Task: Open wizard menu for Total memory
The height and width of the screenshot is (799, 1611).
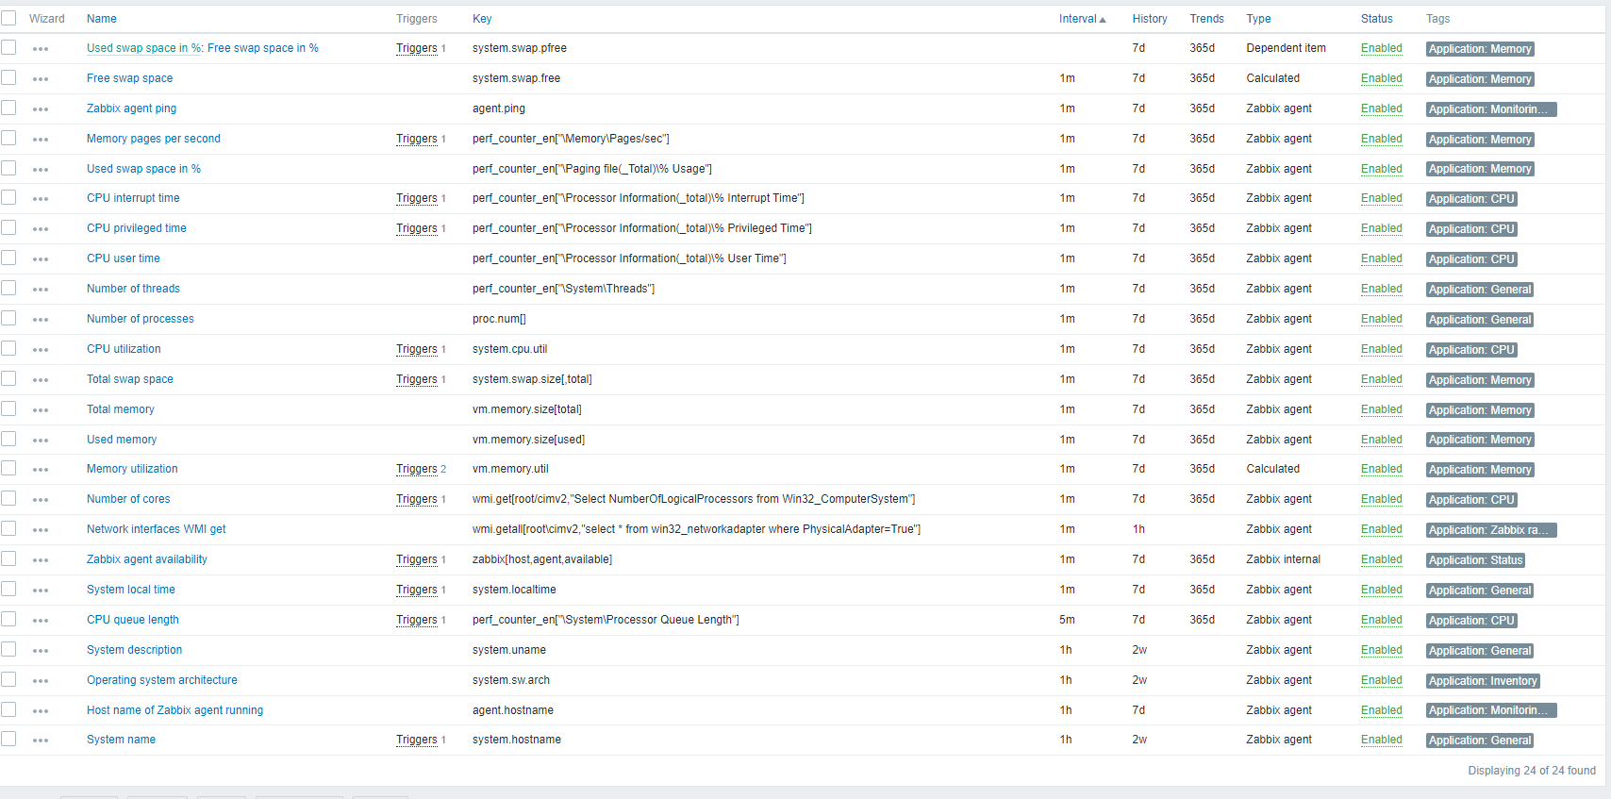Action: [x=41, y=410]
